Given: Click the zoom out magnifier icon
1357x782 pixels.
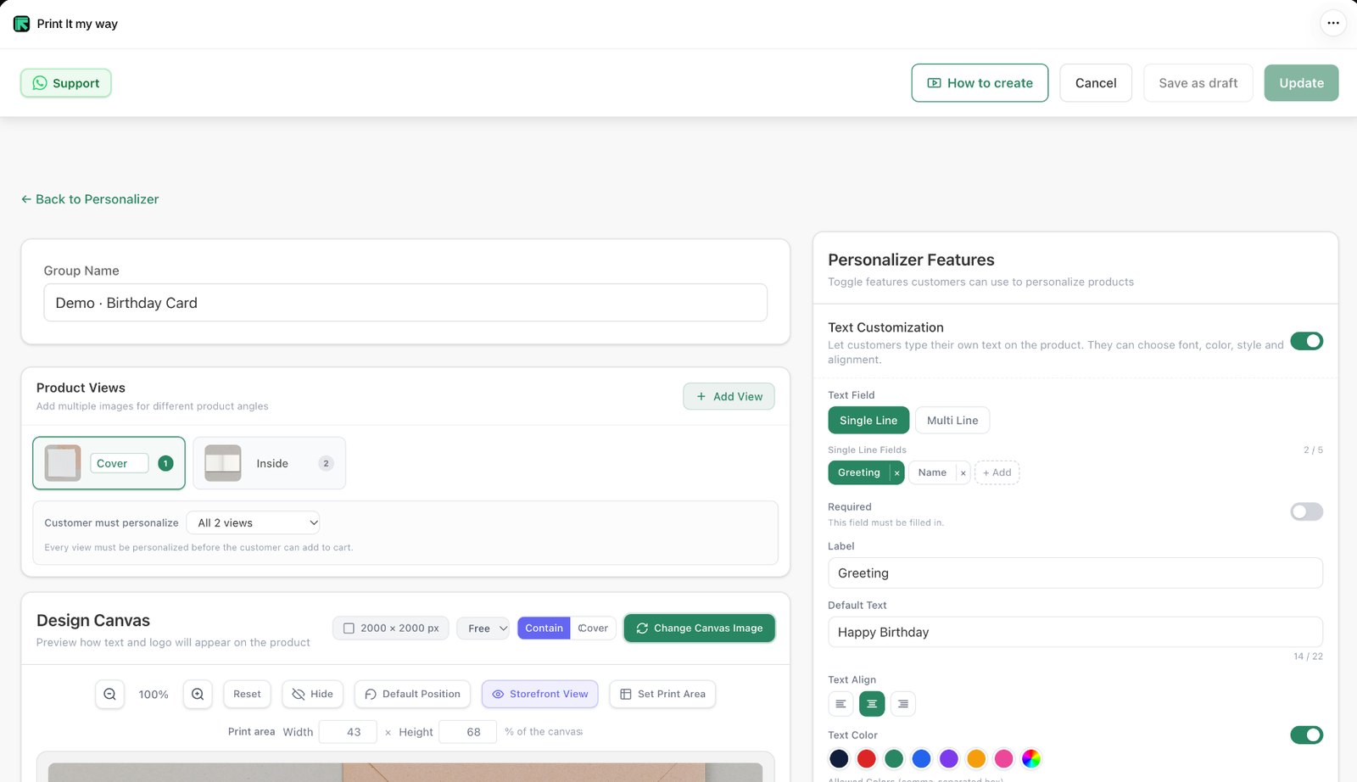Looking at the screenshot, I should [x=110, y=694].
